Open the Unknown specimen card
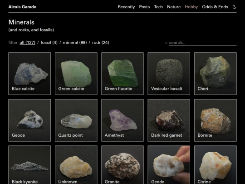The height and width of the screenshot is (184, 245). tap(76, 165)
